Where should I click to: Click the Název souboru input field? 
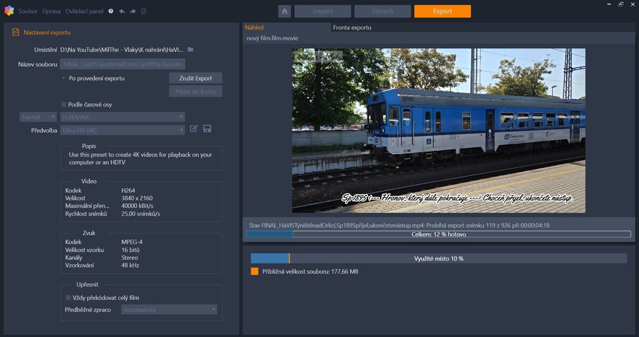(122, 64)
